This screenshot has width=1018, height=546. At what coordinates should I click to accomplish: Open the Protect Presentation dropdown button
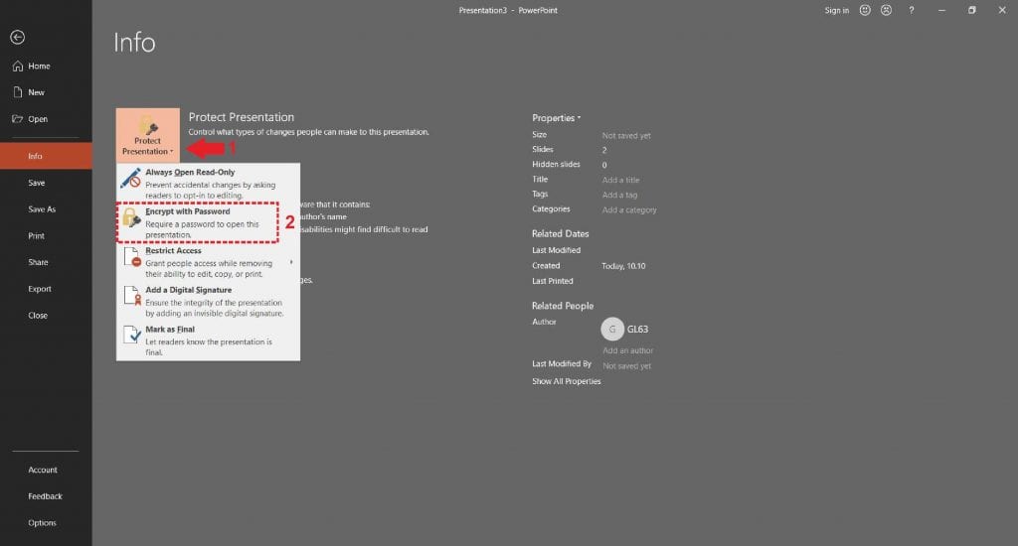coord(148,136)
